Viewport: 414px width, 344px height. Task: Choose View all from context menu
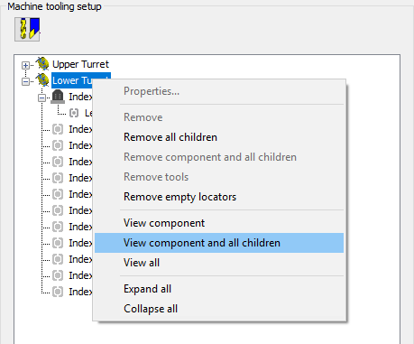(x=142, y=263)
